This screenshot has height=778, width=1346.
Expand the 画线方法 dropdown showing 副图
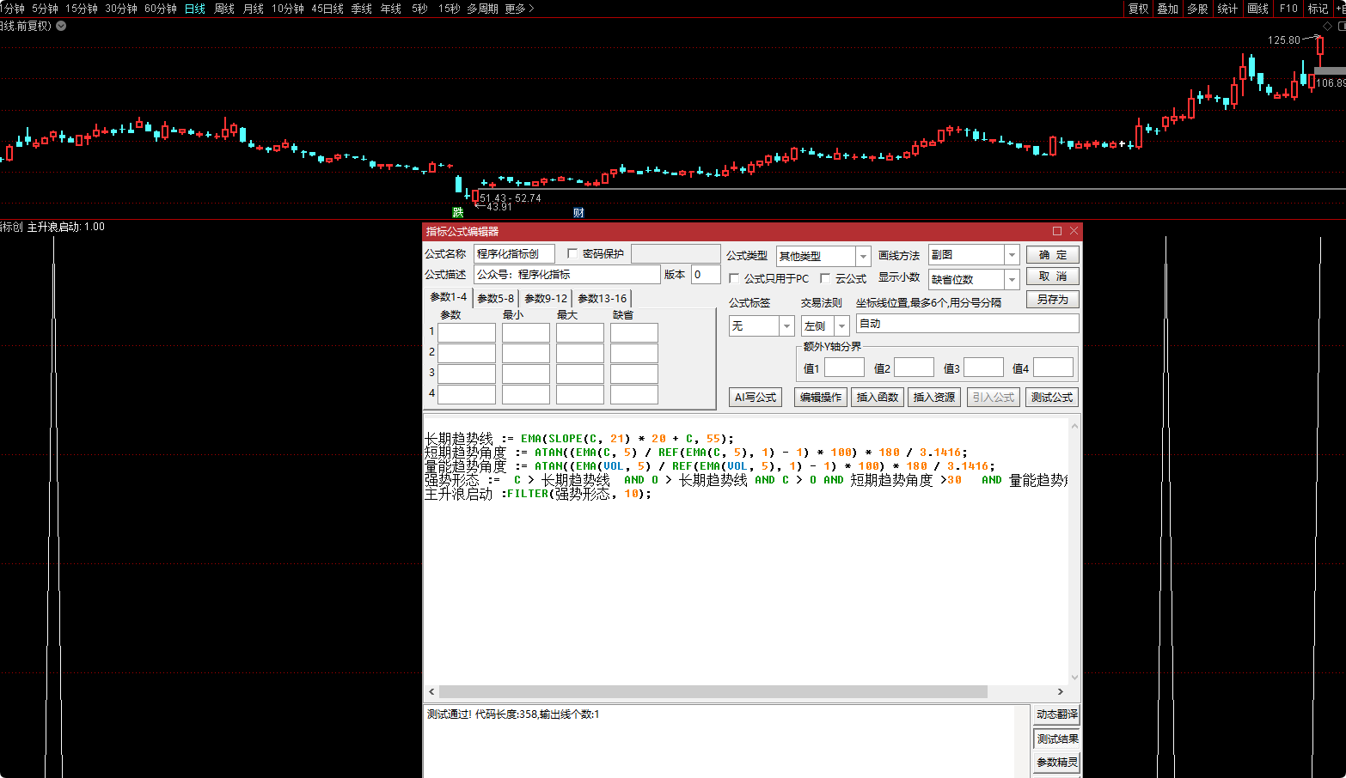coord(1012,255)
